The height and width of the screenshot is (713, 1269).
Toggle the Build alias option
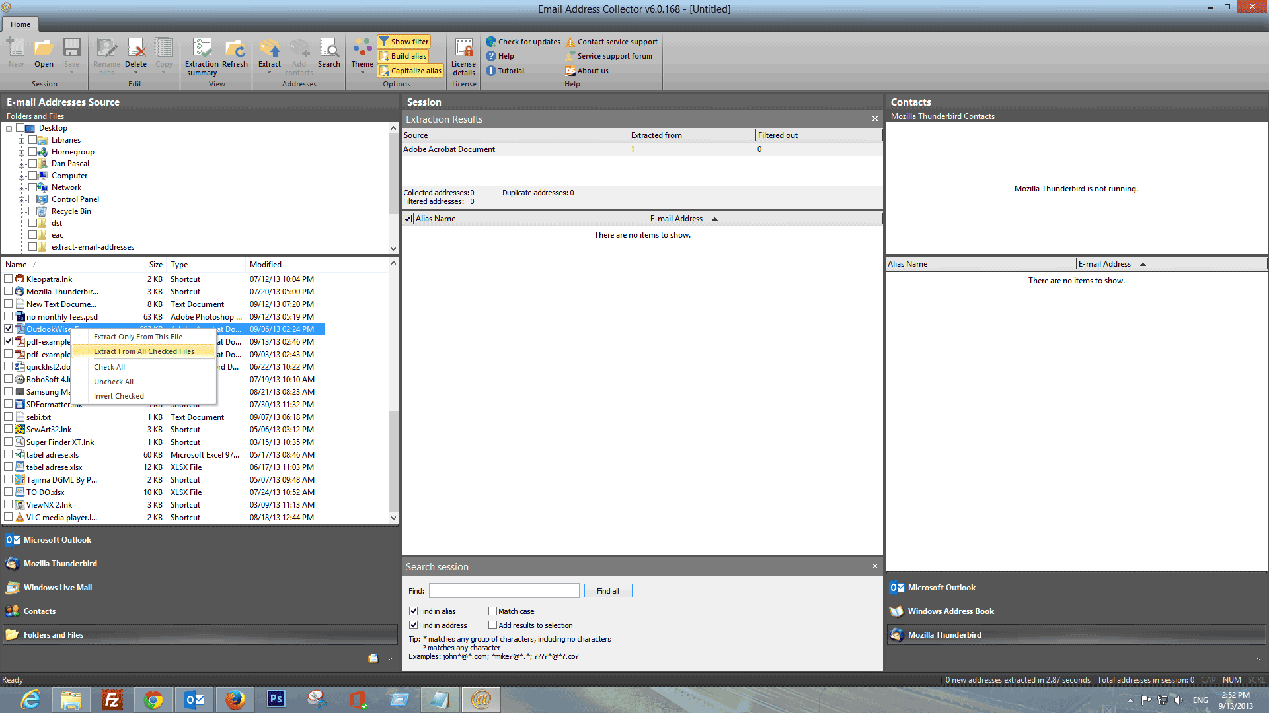tap(403, 56)
